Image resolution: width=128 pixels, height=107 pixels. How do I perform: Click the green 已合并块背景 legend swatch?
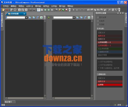(x=110, y=49)
